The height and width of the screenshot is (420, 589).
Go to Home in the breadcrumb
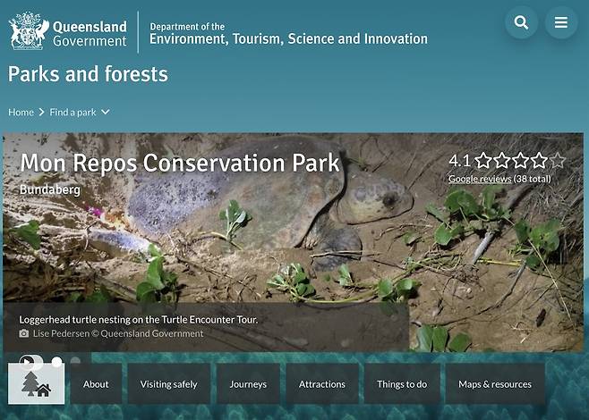[x=21, y=113]
